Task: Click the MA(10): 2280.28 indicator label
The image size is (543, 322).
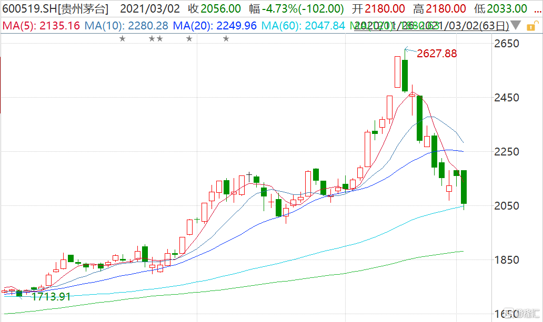Action: (x=126, y=26)
